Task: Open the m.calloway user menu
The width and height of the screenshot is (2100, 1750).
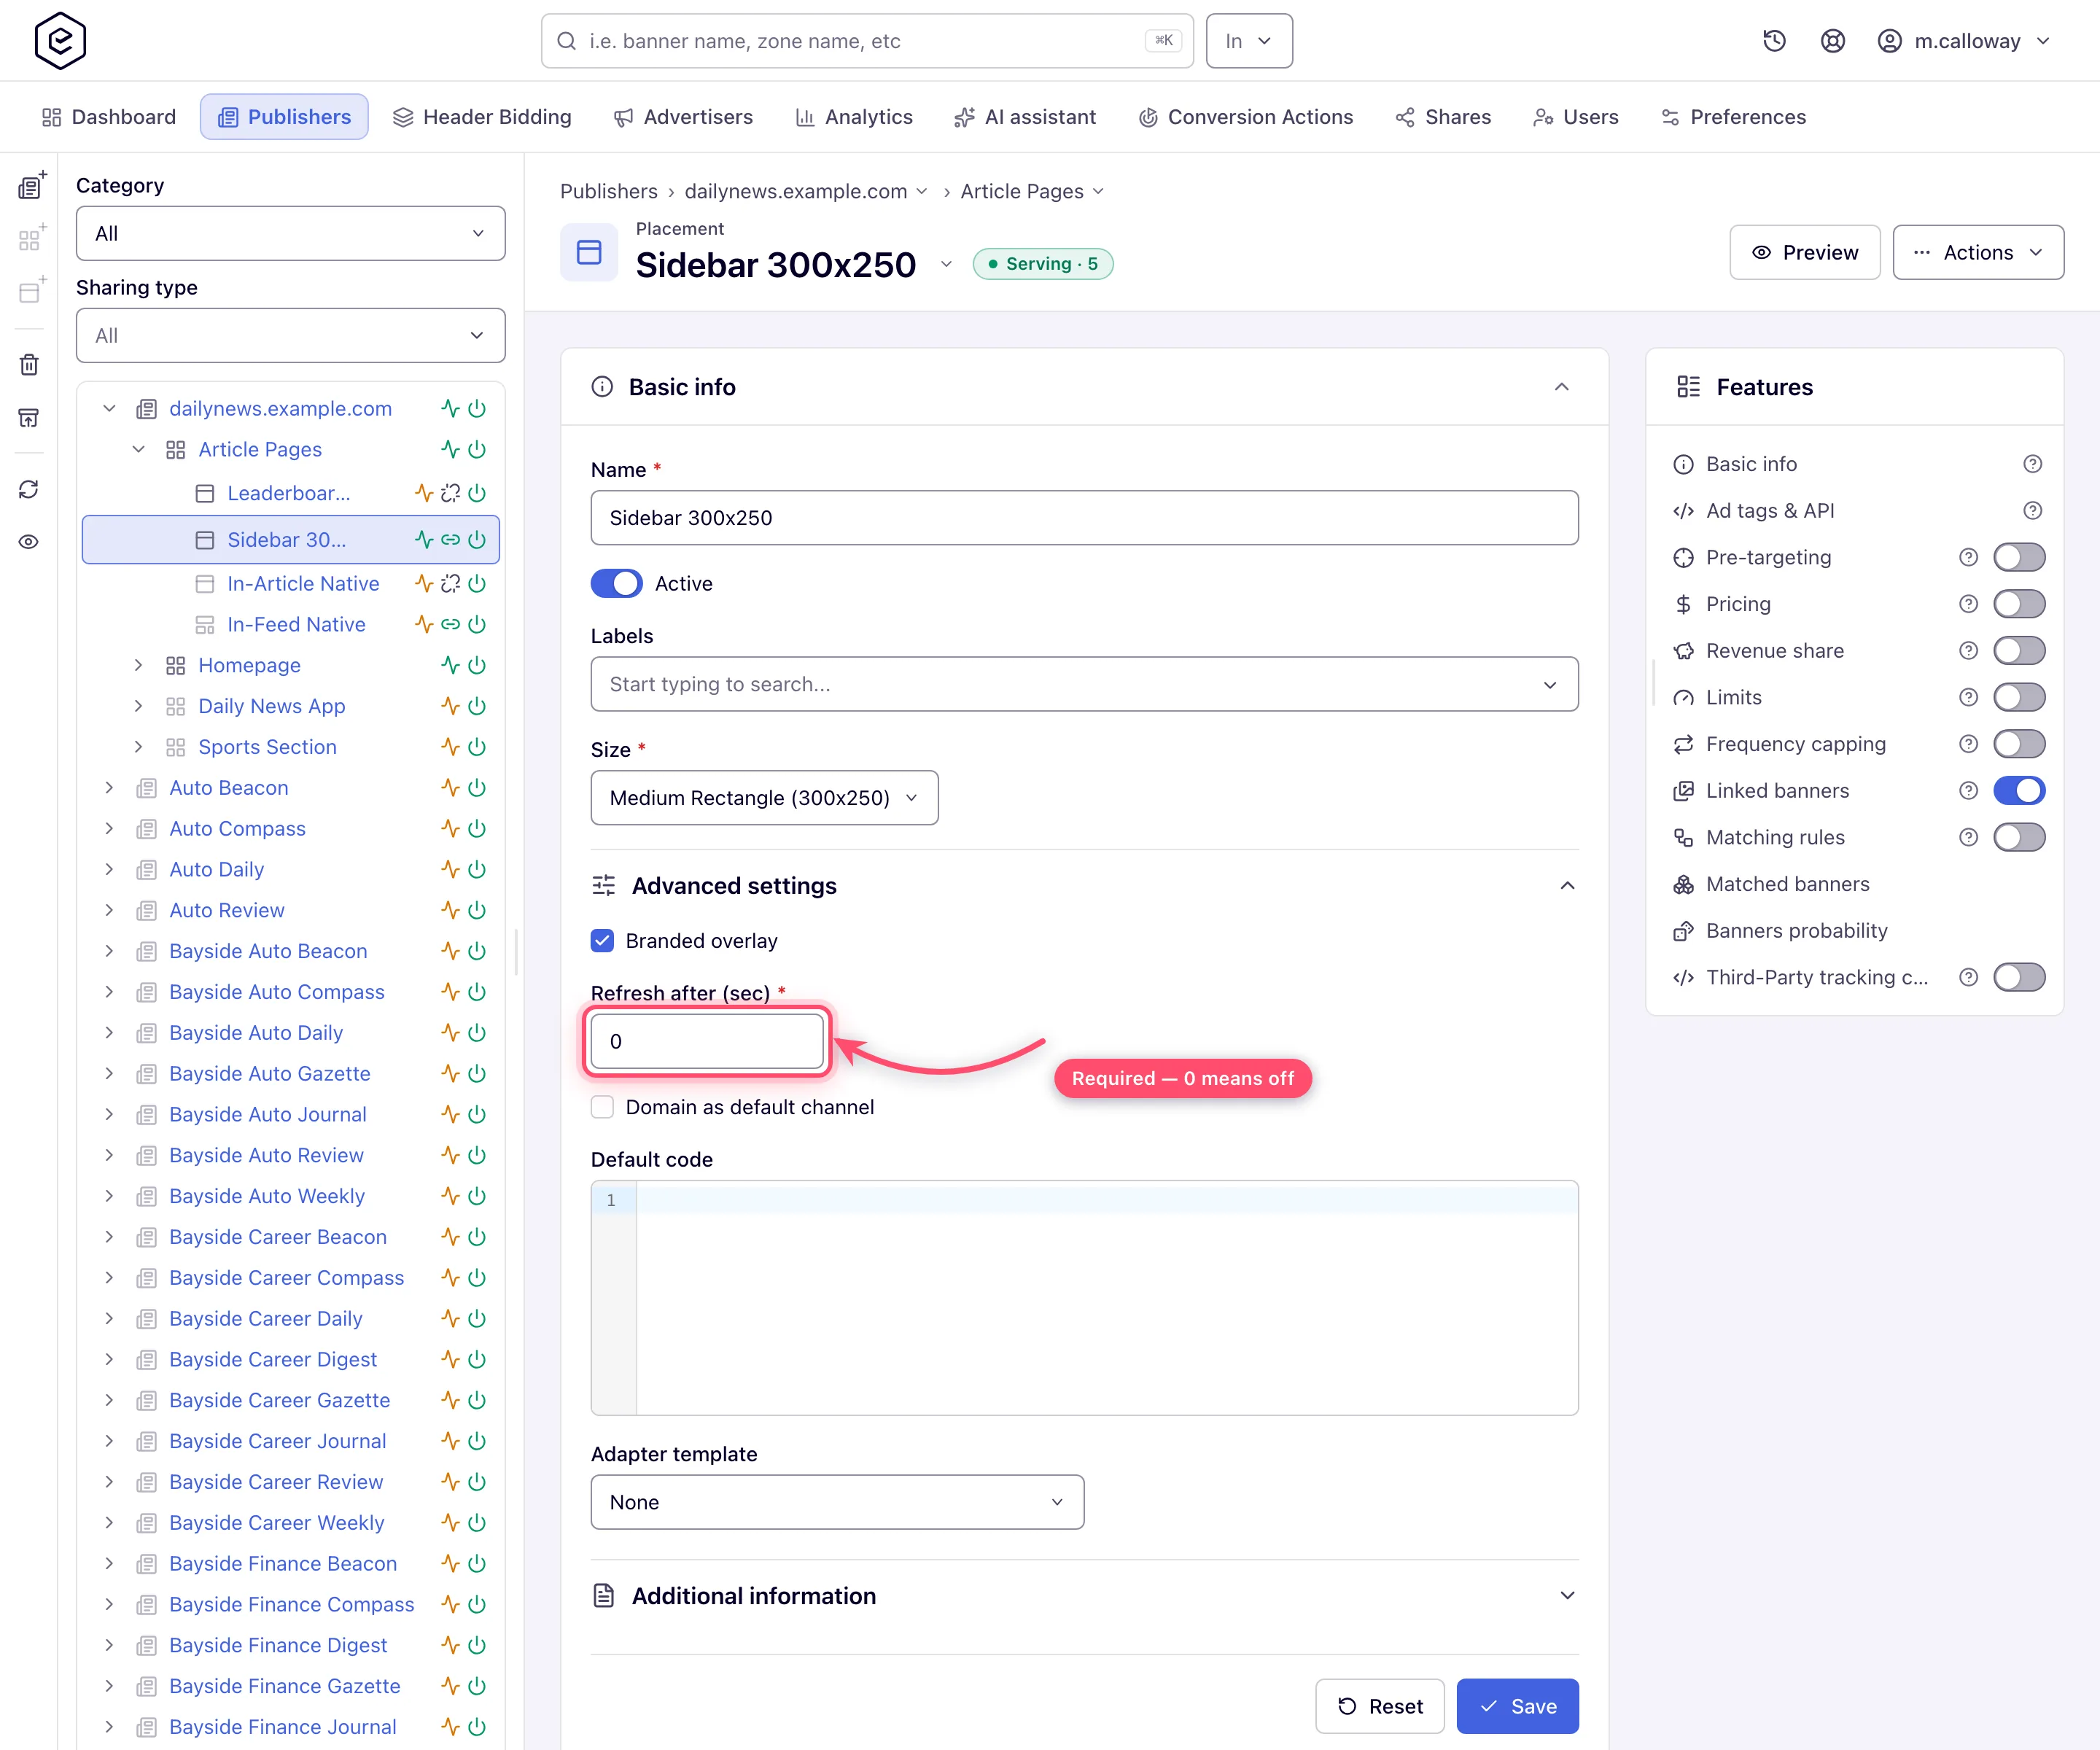Action: [x=1964, y=41]
